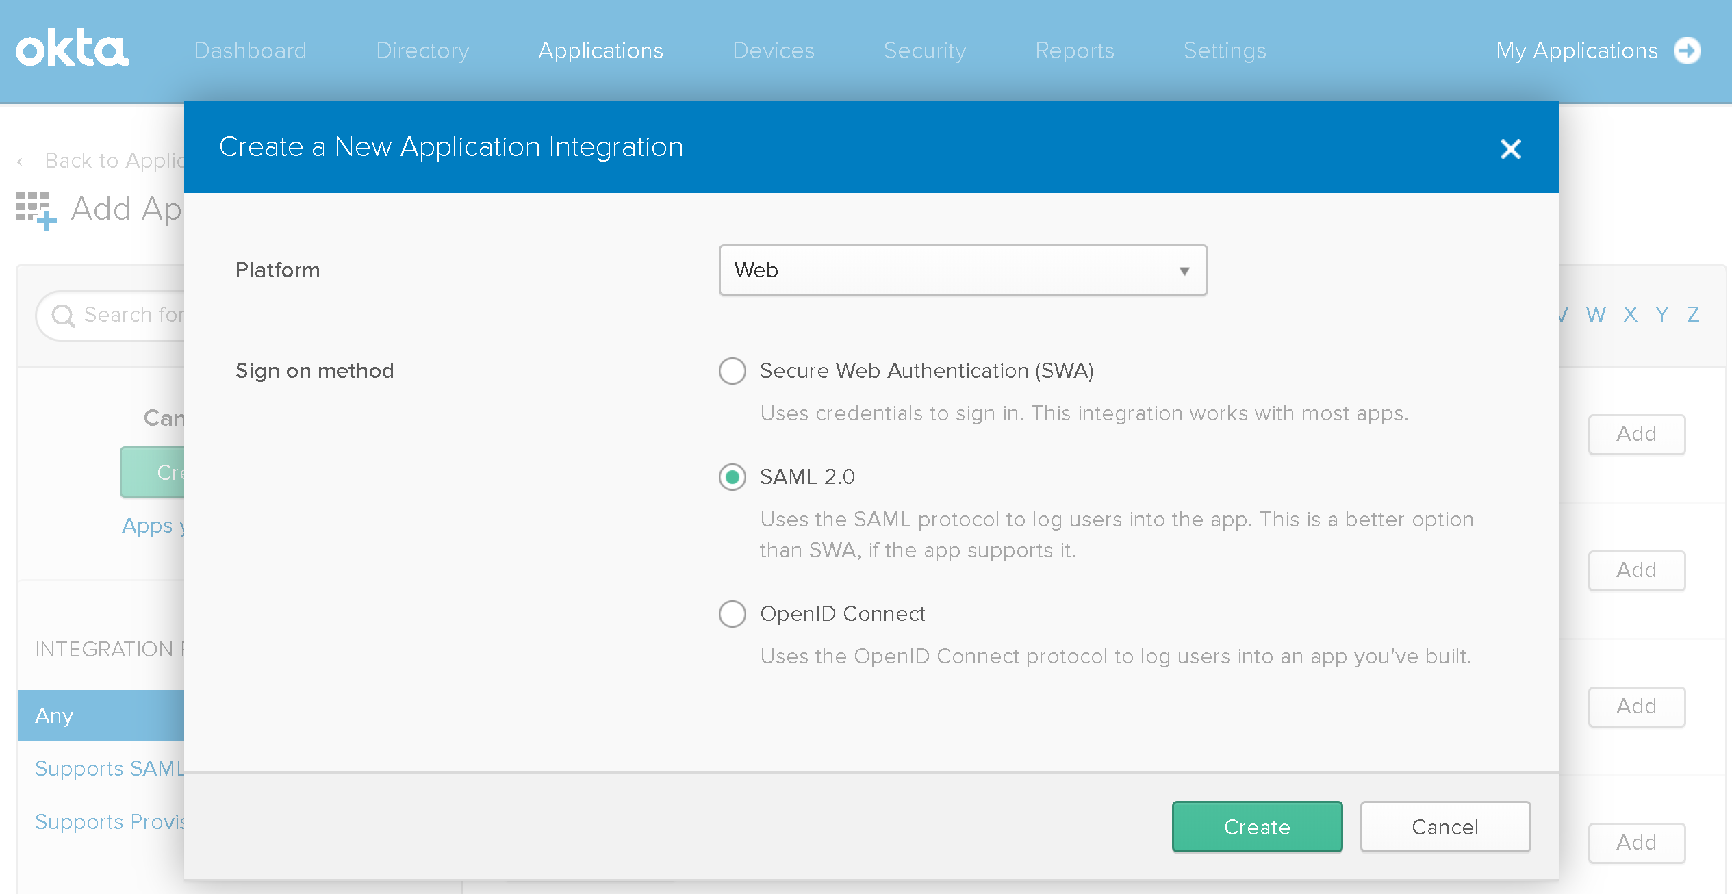Go to My Applications link
This screenshot has height=894, width=1732.
point(1577,51)
